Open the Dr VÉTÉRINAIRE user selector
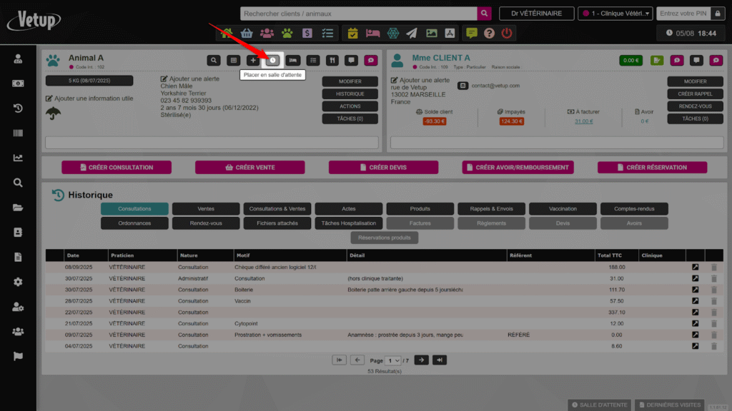 (536, 14)
